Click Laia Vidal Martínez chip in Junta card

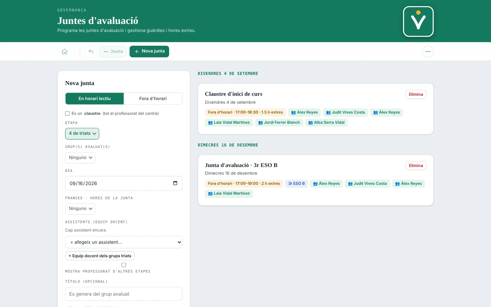[x=229, y=193]
